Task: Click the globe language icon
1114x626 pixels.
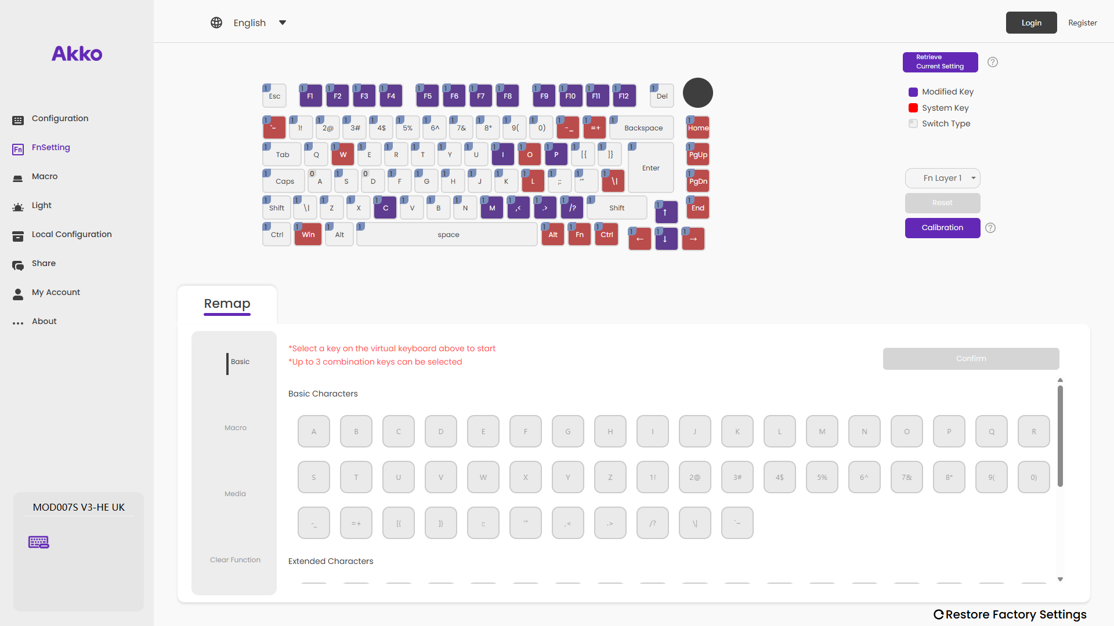Action: point(216,23)
